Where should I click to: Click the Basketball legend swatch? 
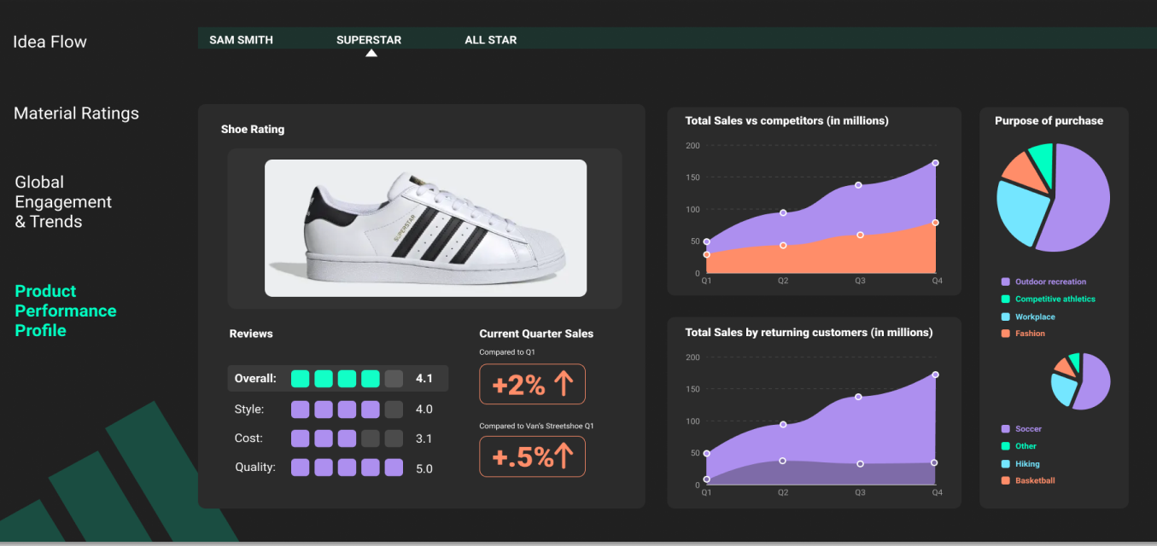(x=1006, y=481)
